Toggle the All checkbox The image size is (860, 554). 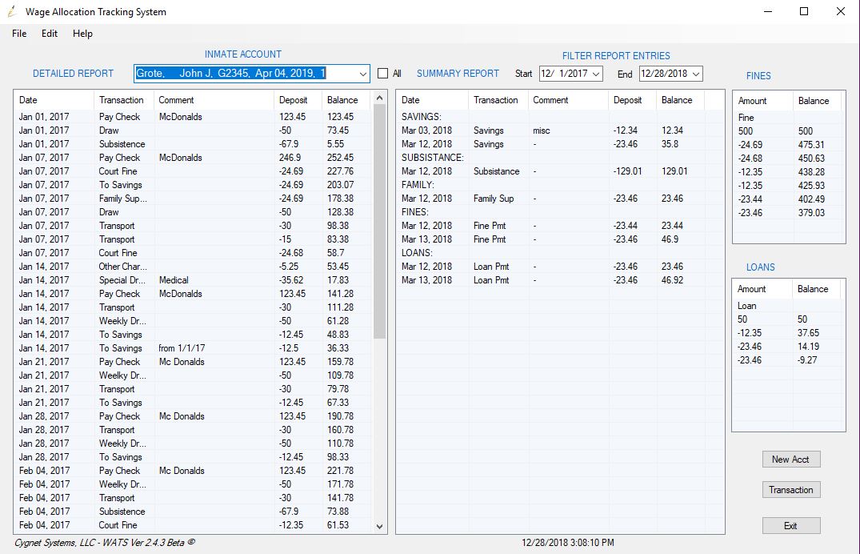pyautogui.click(x=383, y=74)
